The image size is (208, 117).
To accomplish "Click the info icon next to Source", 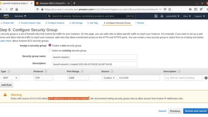I will coord(112,71).
